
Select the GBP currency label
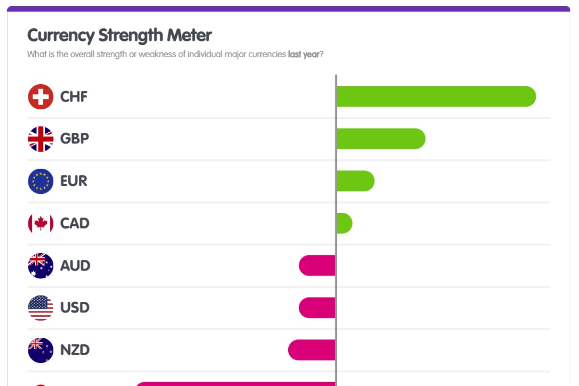coord(75,139)
